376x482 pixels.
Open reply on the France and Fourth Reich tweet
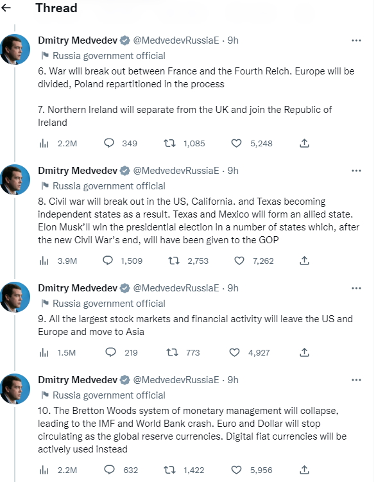109,143
